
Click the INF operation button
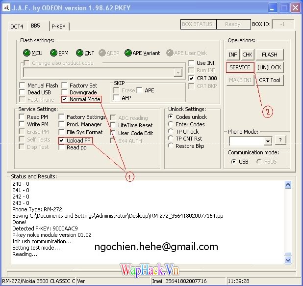click(x=233, y=55)
